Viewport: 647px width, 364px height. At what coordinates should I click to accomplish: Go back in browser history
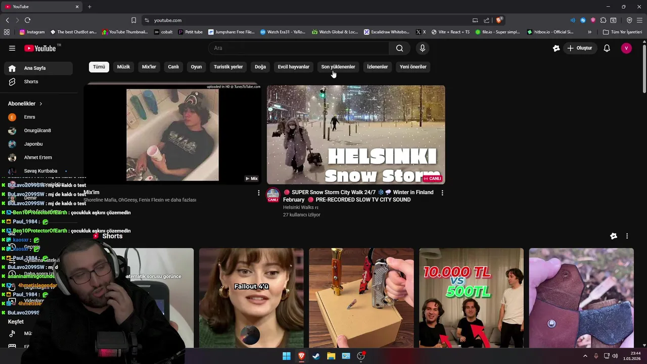coord(7,20)
